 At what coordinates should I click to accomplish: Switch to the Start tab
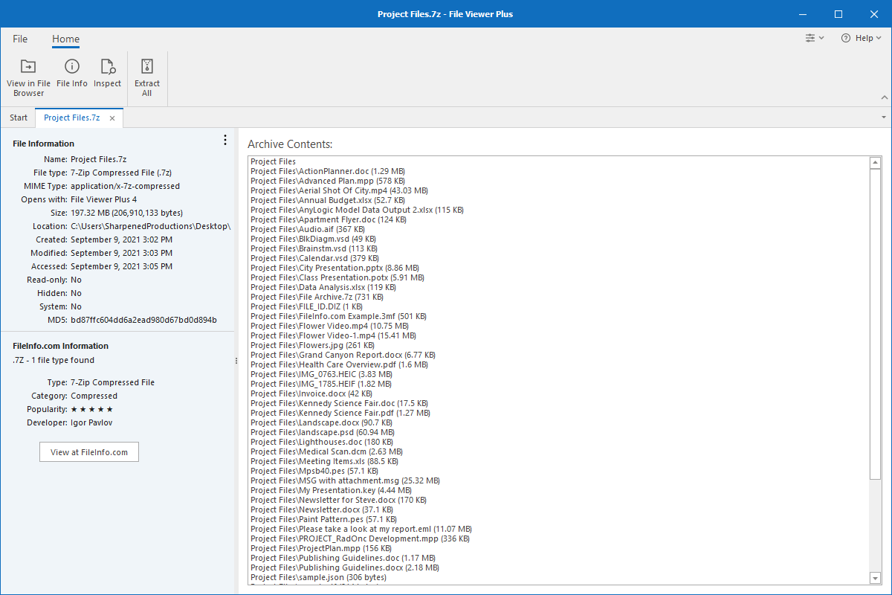pyautogui.click(x=18, y=118)
